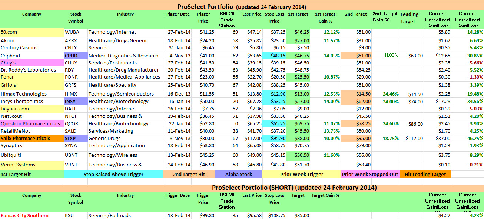Screen dimensions: 484x219
Task: Click the GRFS symbol cell
Action: [76, 85]
